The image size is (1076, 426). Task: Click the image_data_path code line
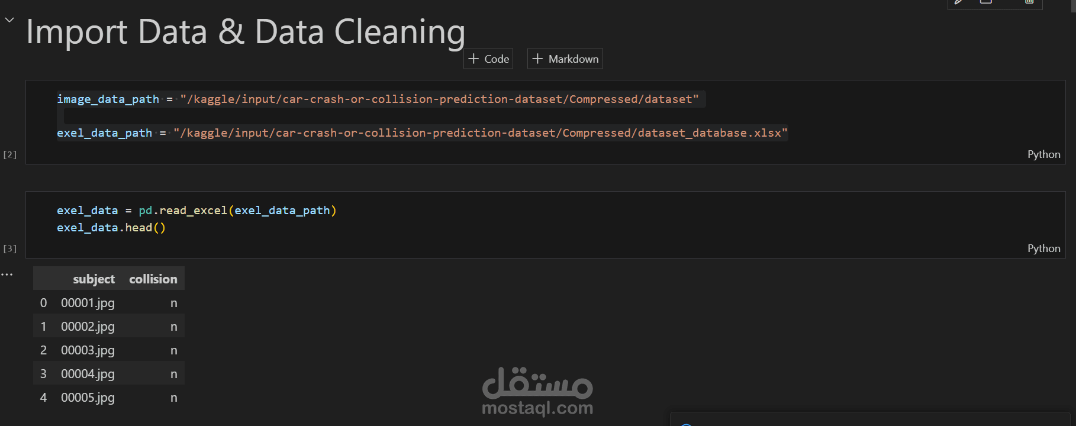[378, 99]
